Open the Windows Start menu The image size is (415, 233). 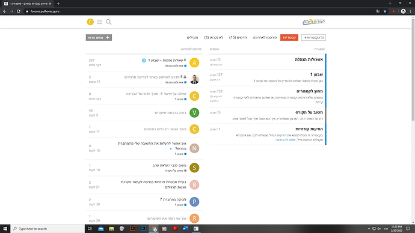5,229
